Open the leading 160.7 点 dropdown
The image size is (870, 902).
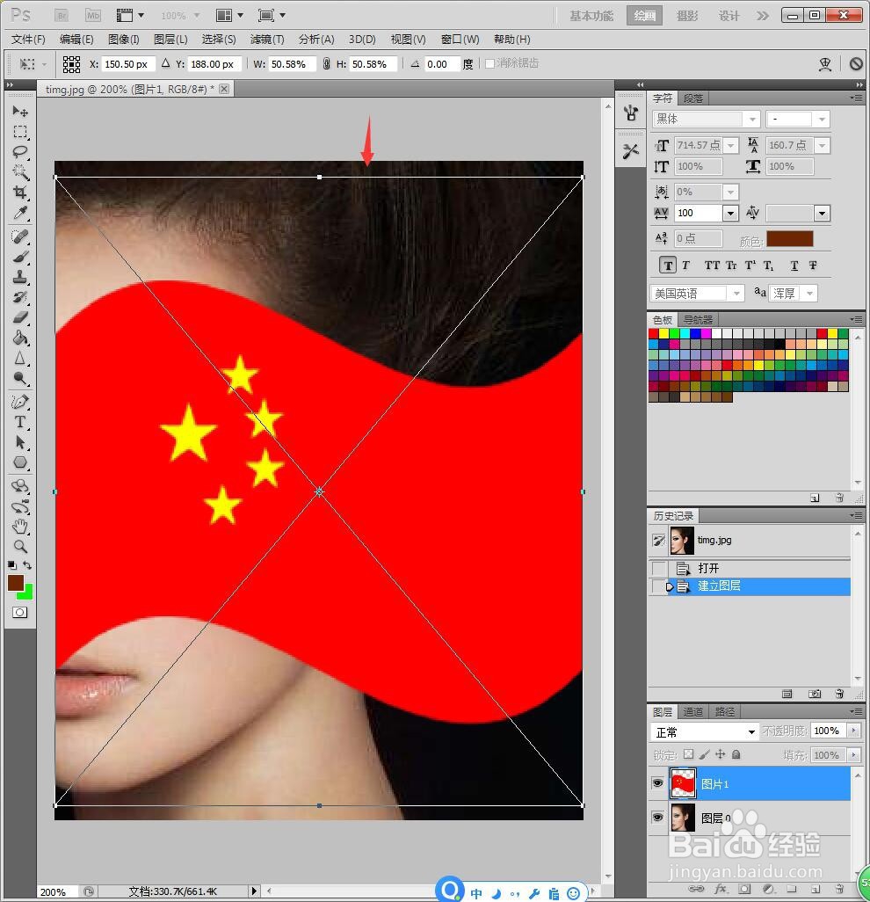823,145
